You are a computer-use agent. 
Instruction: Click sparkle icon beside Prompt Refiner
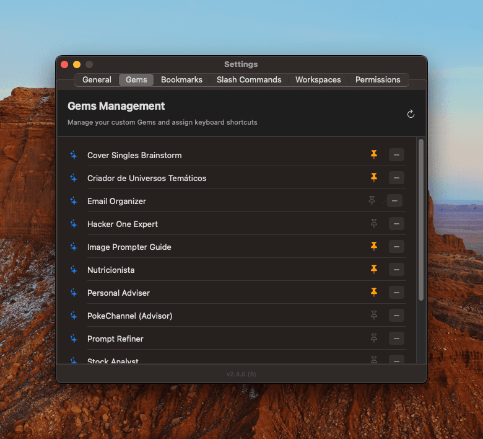coord(74,339)
